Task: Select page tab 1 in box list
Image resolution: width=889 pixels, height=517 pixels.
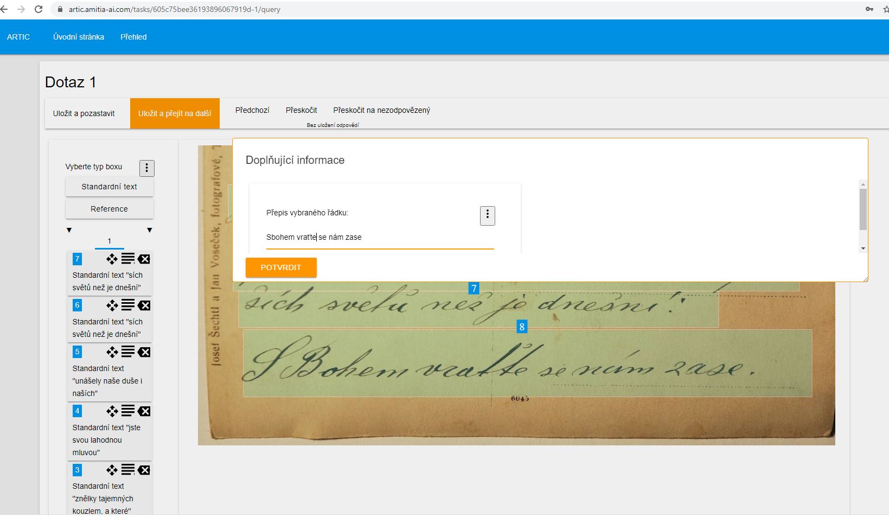Action: (109, 241)
